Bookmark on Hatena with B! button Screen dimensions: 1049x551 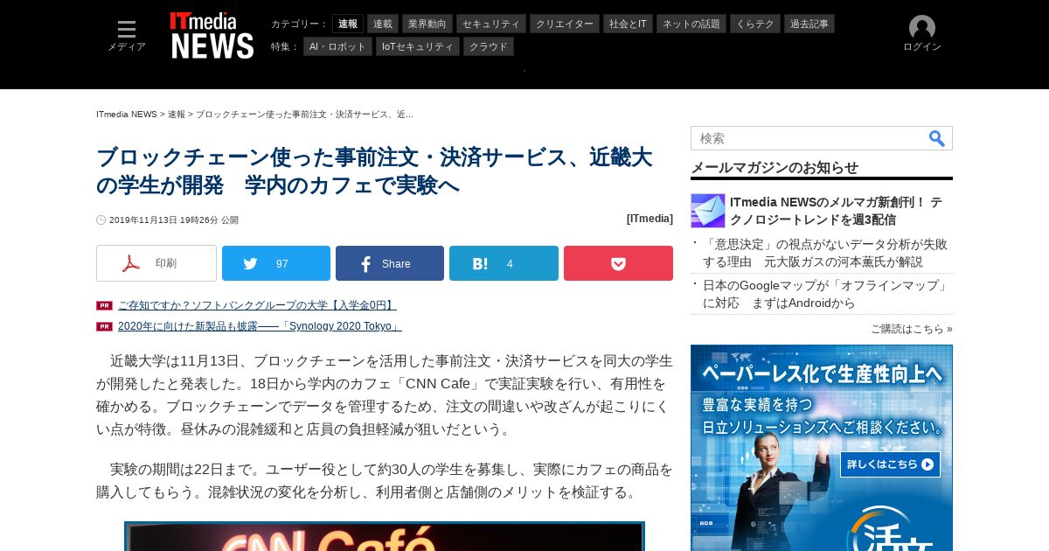(504, 263)
